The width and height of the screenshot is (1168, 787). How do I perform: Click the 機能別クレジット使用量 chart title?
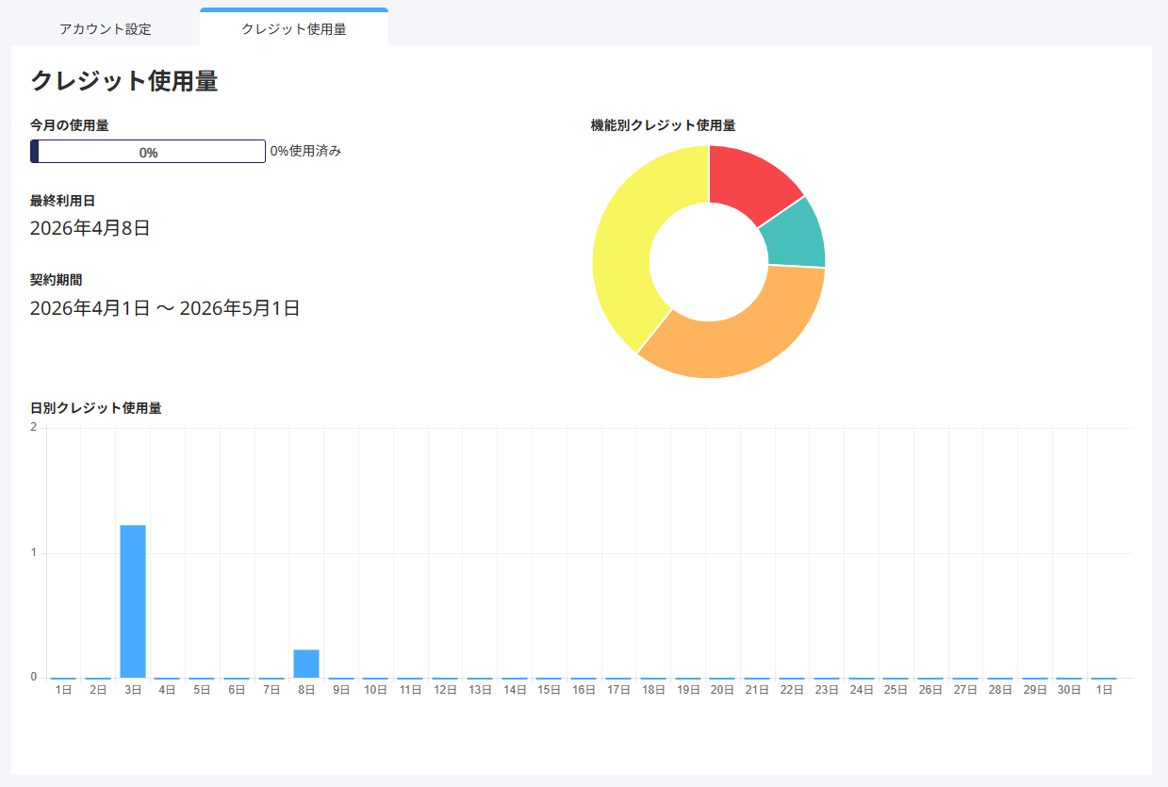tap(663, 125)
